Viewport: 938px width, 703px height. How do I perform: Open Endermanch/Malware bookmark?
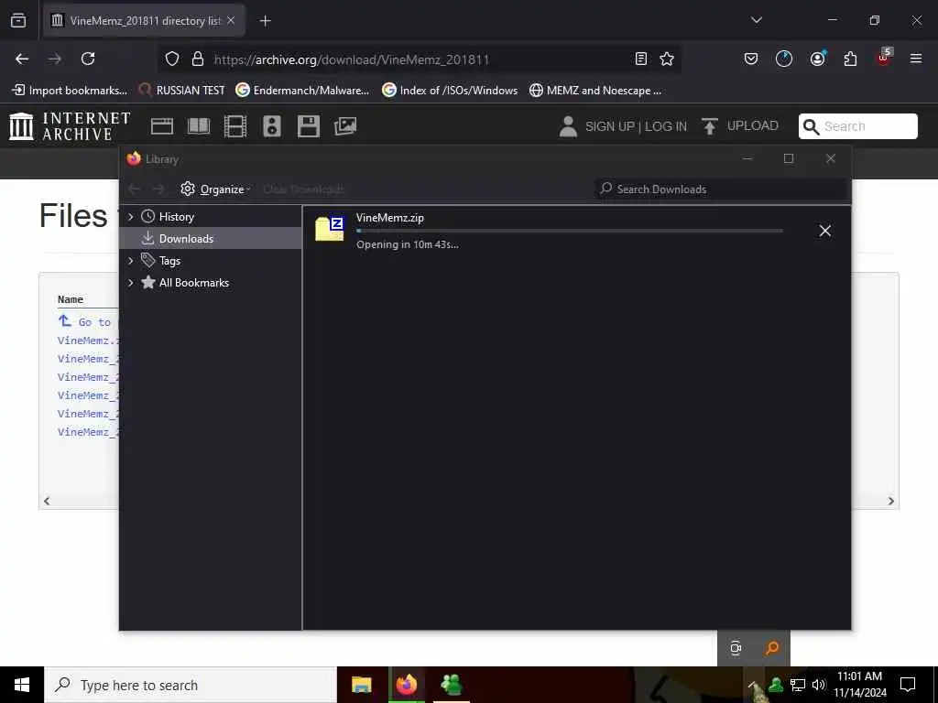(302, 91)
